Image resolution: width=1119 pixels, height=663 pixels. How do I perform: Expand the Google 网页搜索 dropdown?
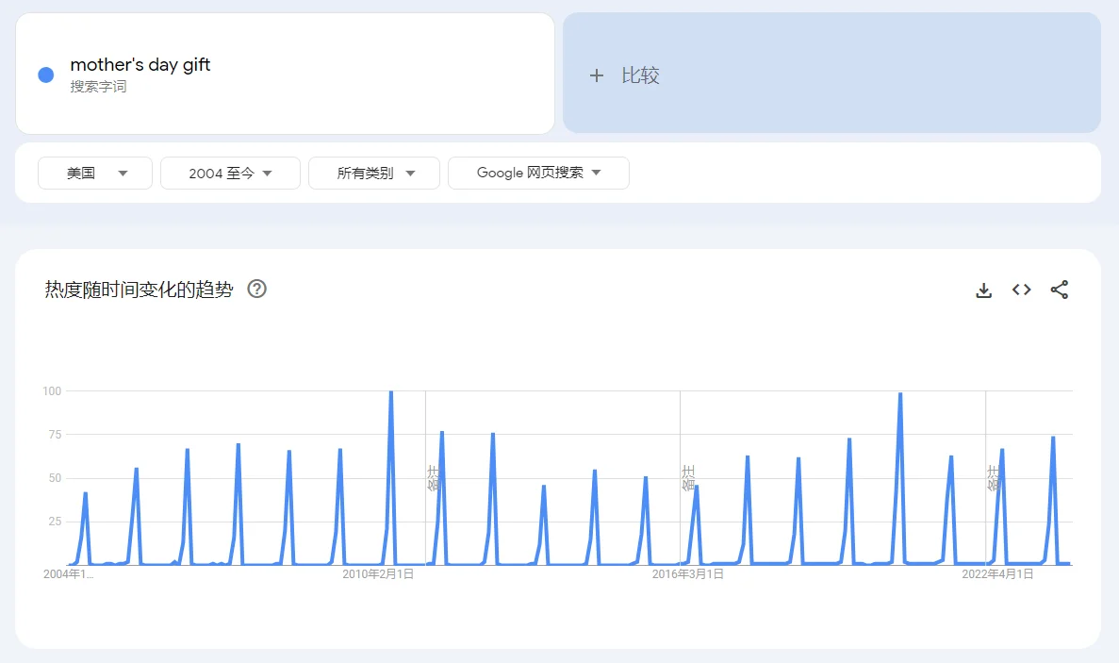tap(538, 174)
